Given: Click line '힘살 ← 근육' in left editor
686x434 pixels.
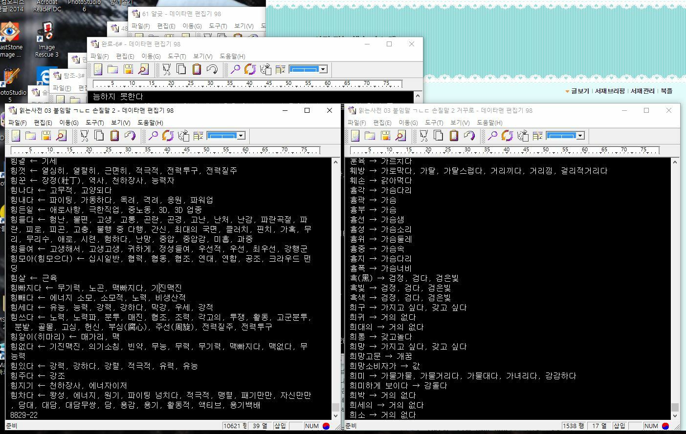Looking at the screenshot, I should (34, 278).
